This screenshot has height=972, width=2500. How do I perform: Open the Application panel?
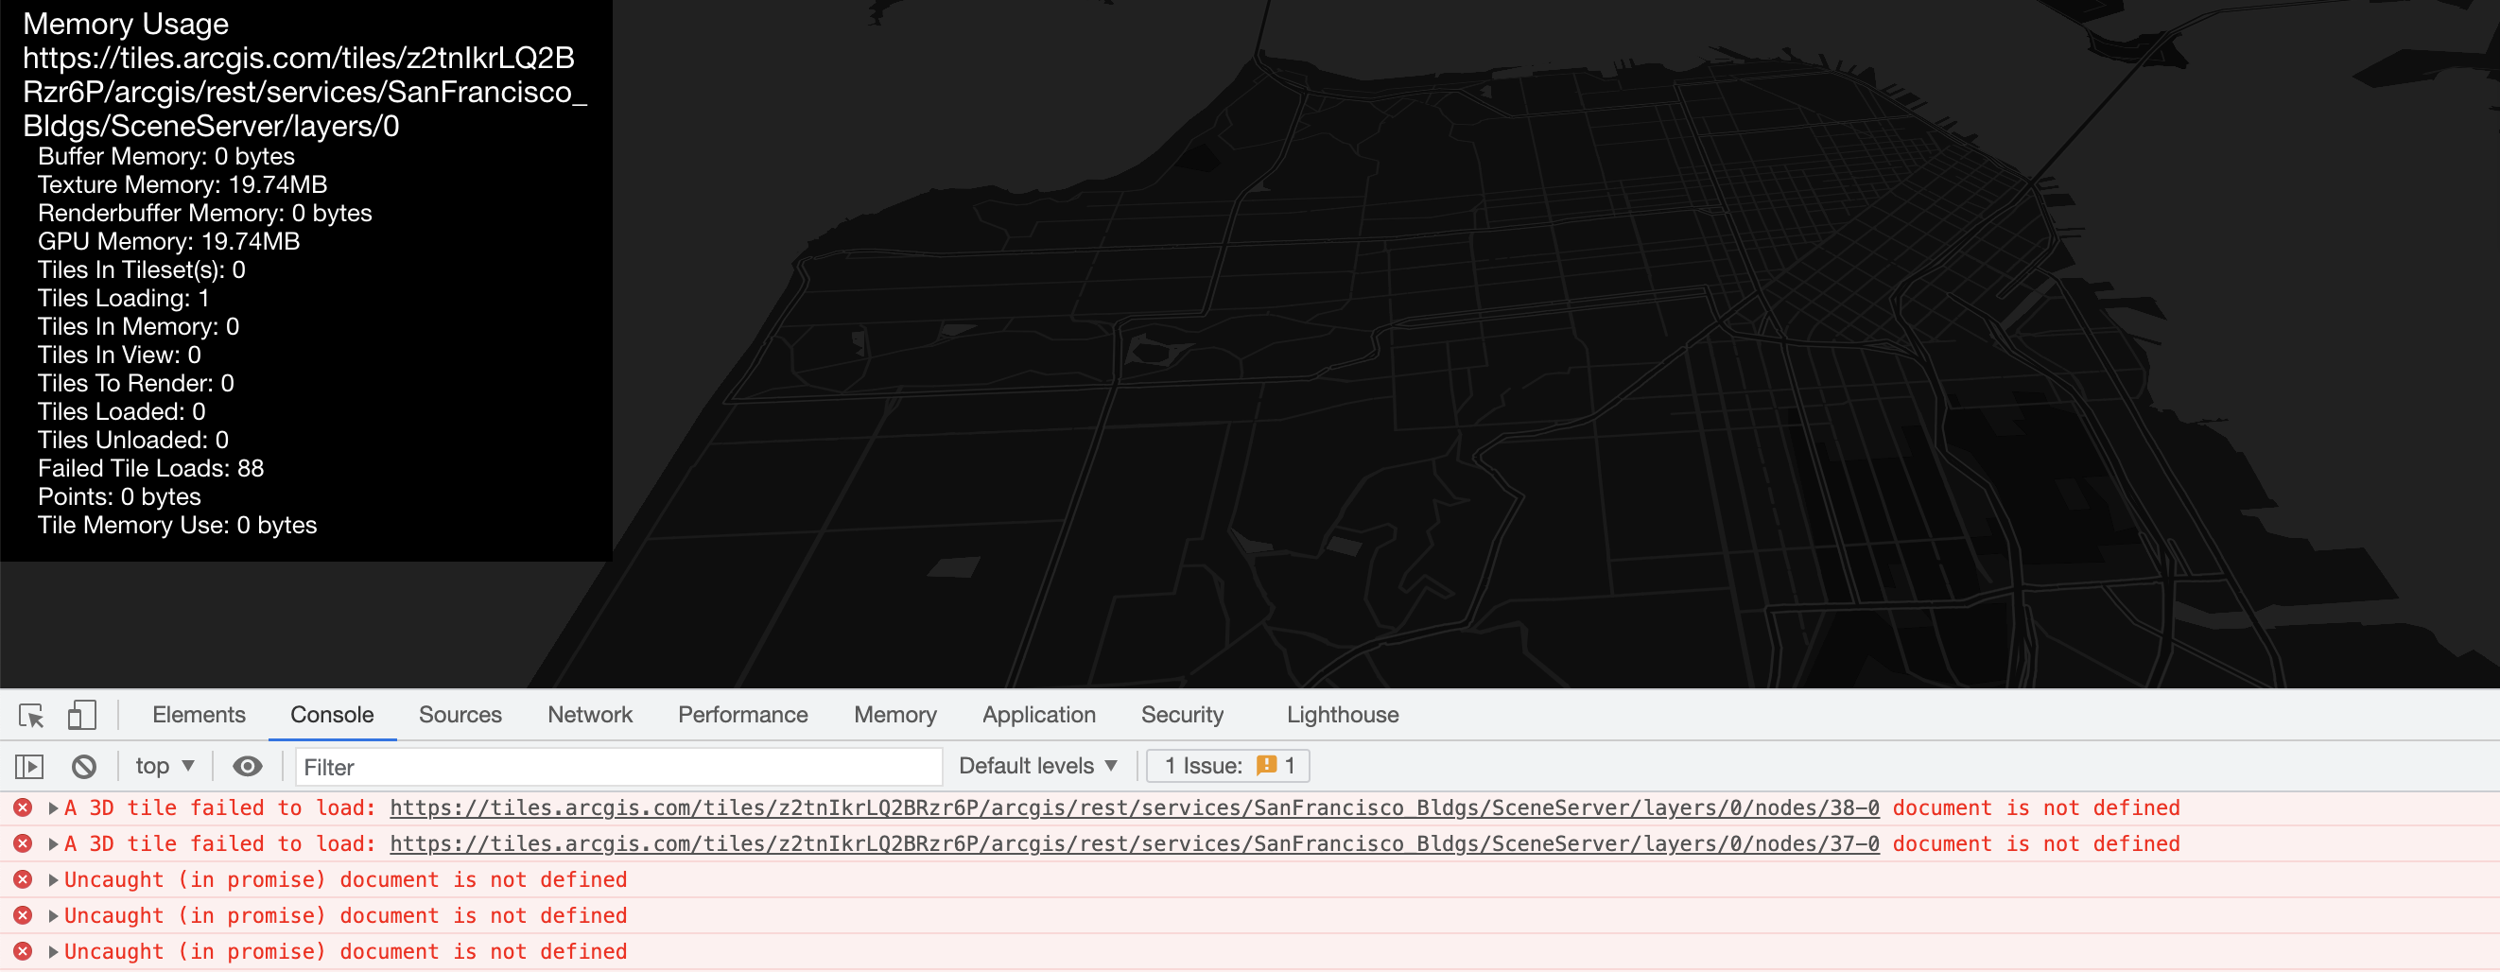pos(1037,714)
